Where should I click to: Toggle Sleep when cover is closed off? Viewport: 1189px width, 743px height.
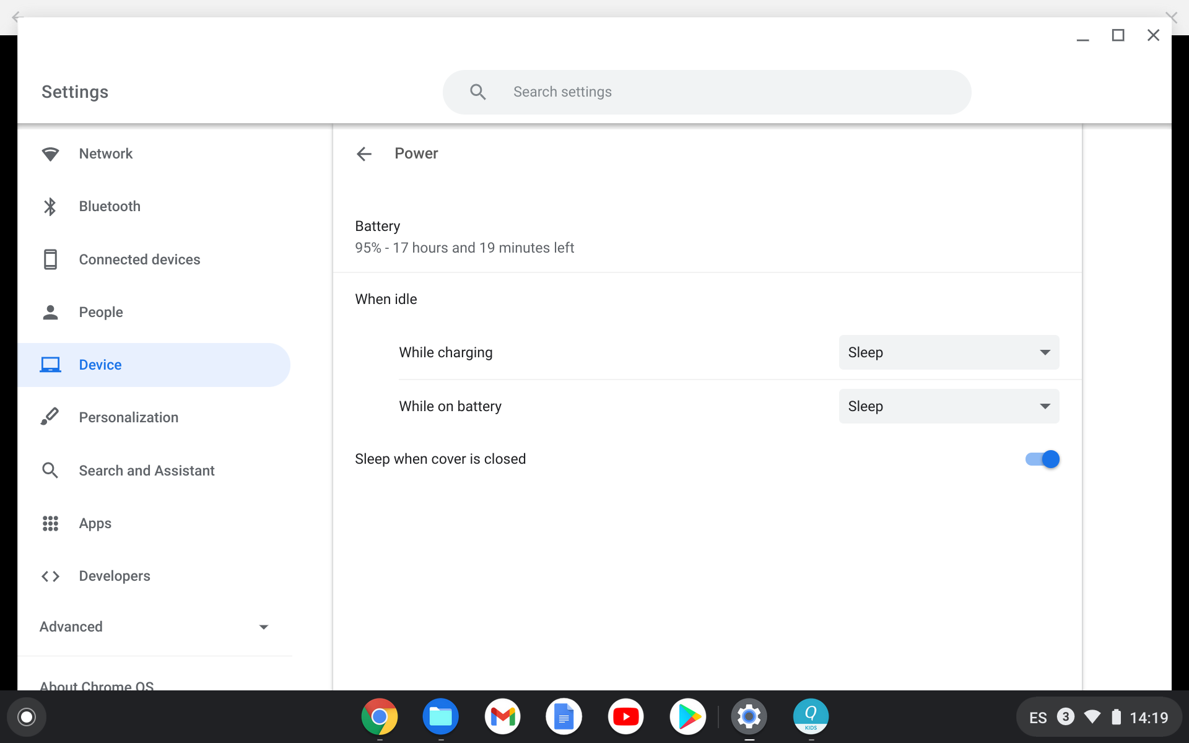click(1042, 459)
